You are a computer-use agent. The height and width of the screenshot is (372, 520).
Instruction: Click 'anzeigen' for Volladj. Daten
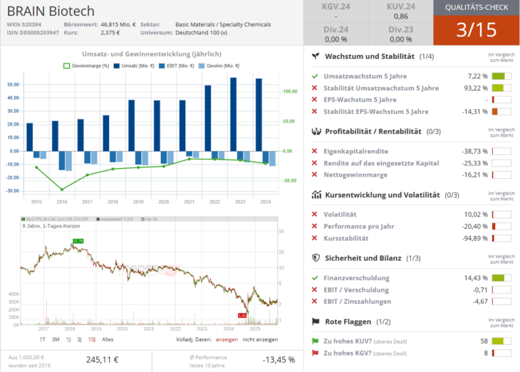click(x=227, y=339)
